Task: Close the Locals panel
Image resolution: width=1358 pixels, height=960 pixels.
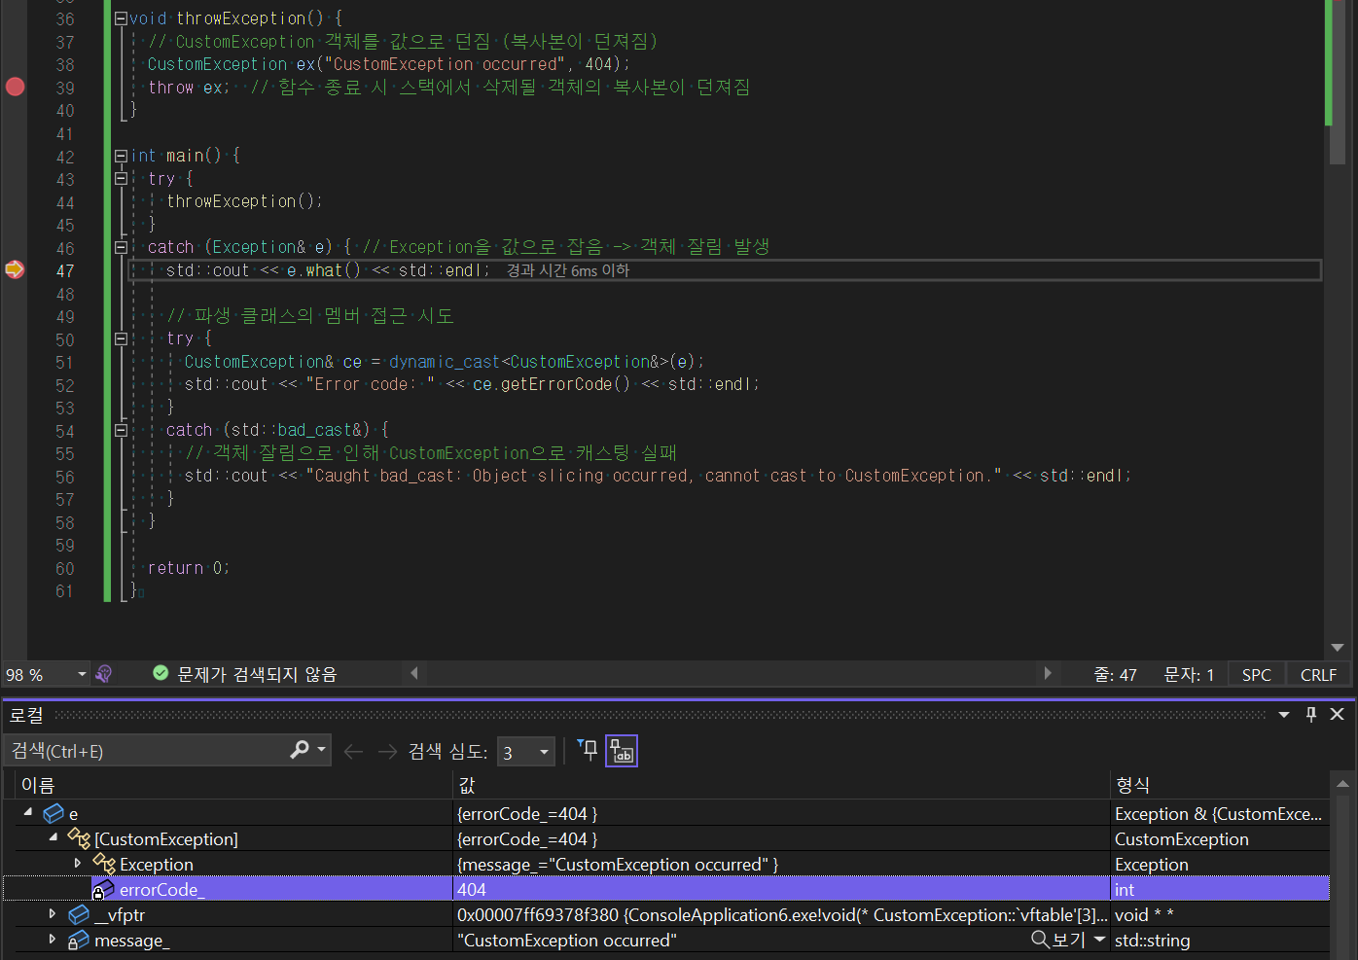Action: click(1338, 714)
